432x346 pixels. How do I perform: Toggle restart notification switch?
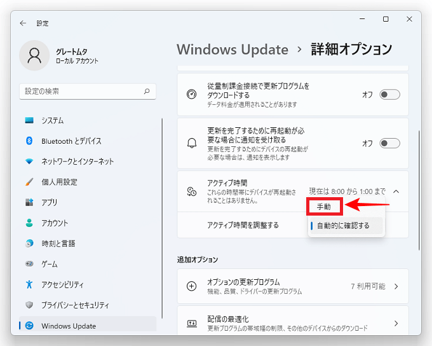[x=389, y=143]
